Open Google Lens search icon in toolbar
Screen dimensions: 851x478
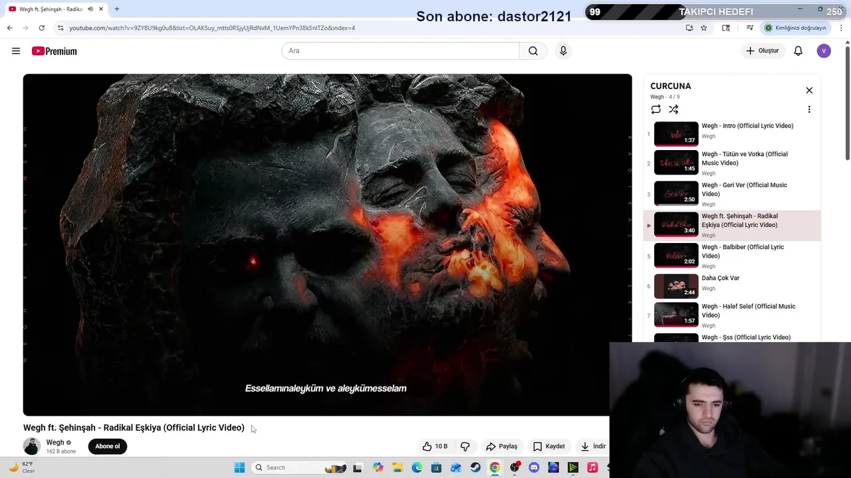pos(726,28)
